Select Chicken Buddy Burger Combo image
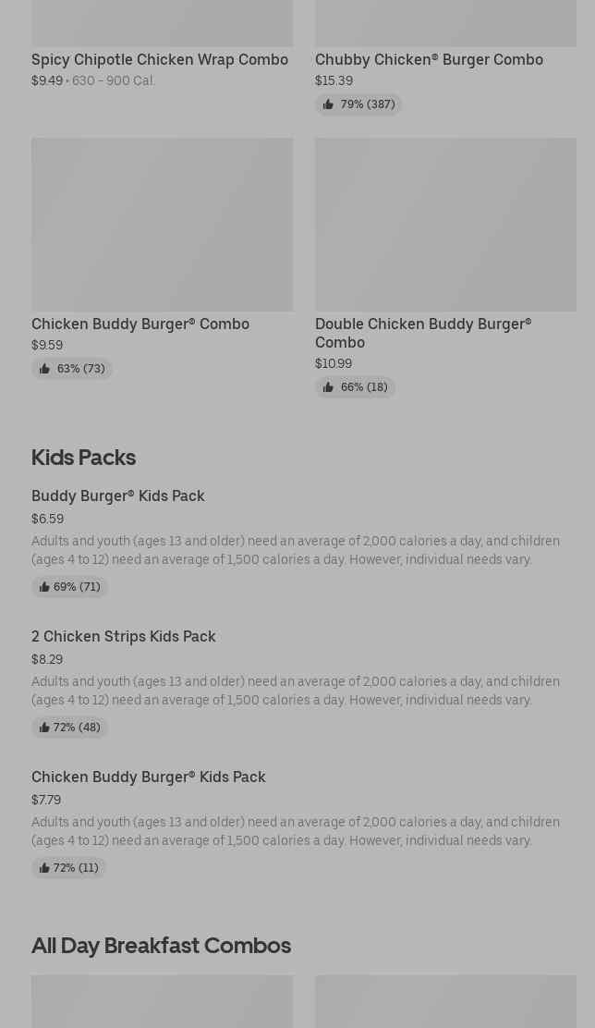The height and width of the screenshot is (1028, 595). tap(162, 225)
